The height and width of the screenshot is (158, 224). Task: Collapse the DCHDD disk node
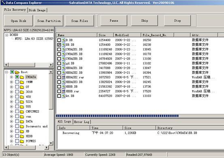coord(7,35)
